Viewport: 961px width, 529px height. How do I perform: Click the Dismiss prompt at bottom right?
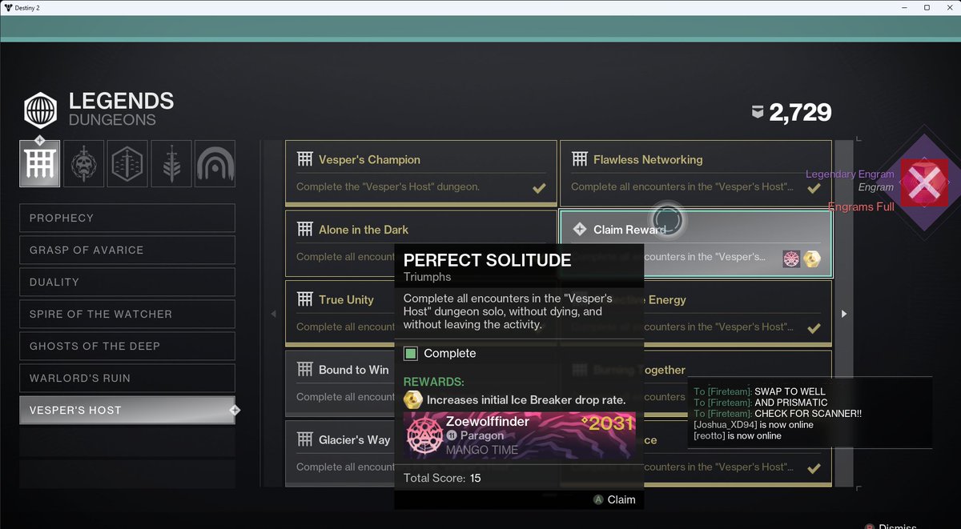(x=891, y=525)
